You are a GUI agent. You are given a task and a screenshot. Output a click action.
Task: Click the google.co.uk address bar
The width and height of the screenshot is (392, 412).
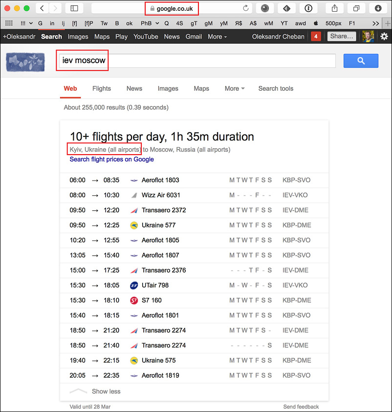(x=172, y=8)
